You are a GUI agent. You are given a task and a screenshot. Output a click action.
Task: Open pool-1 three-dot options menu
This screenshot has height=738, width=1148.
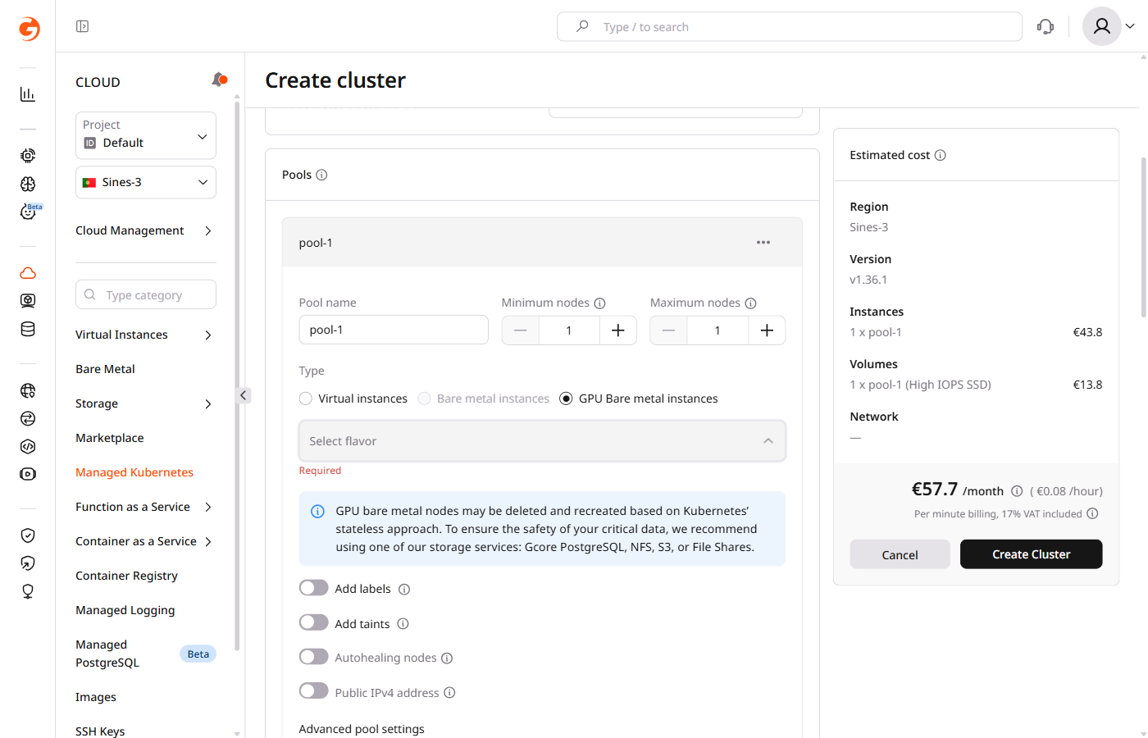pos(763,242)
